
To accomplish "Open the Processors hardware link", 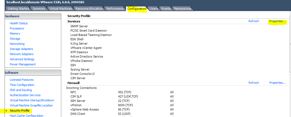I will coord(17,28).
